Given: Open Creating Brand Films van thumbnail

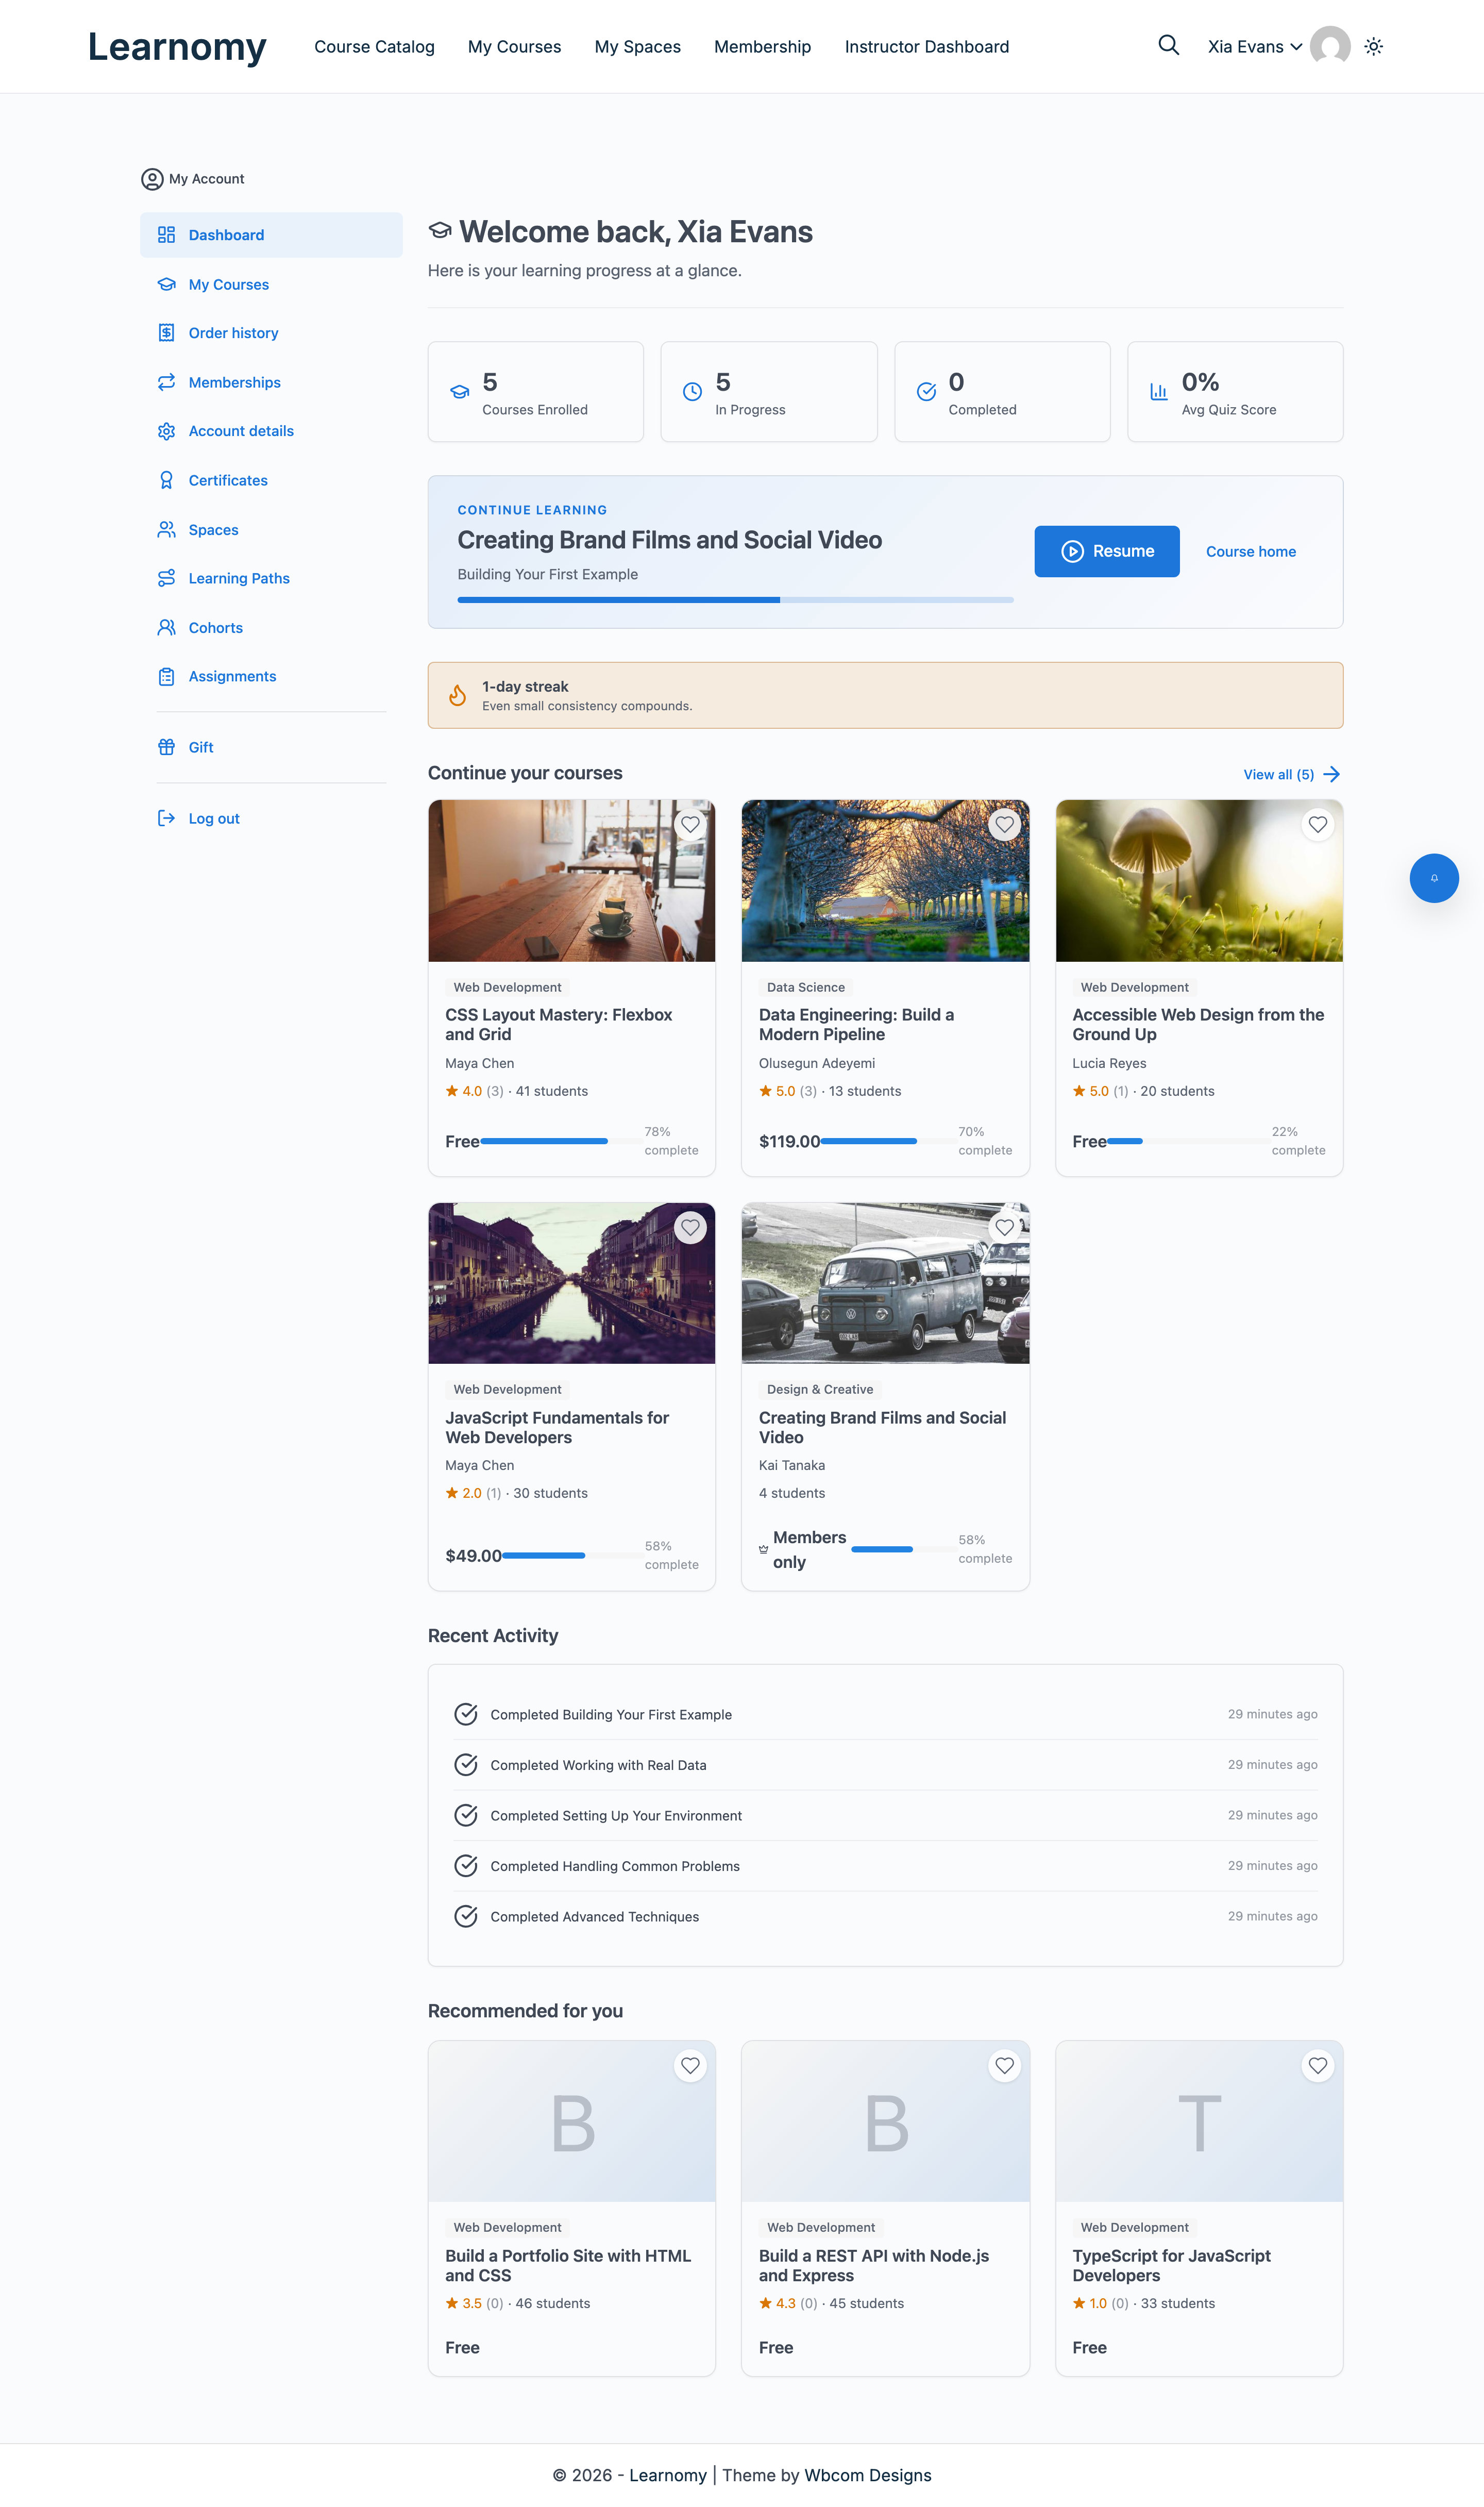Looking at the screenshot, I should click(x=885, y=1283).
